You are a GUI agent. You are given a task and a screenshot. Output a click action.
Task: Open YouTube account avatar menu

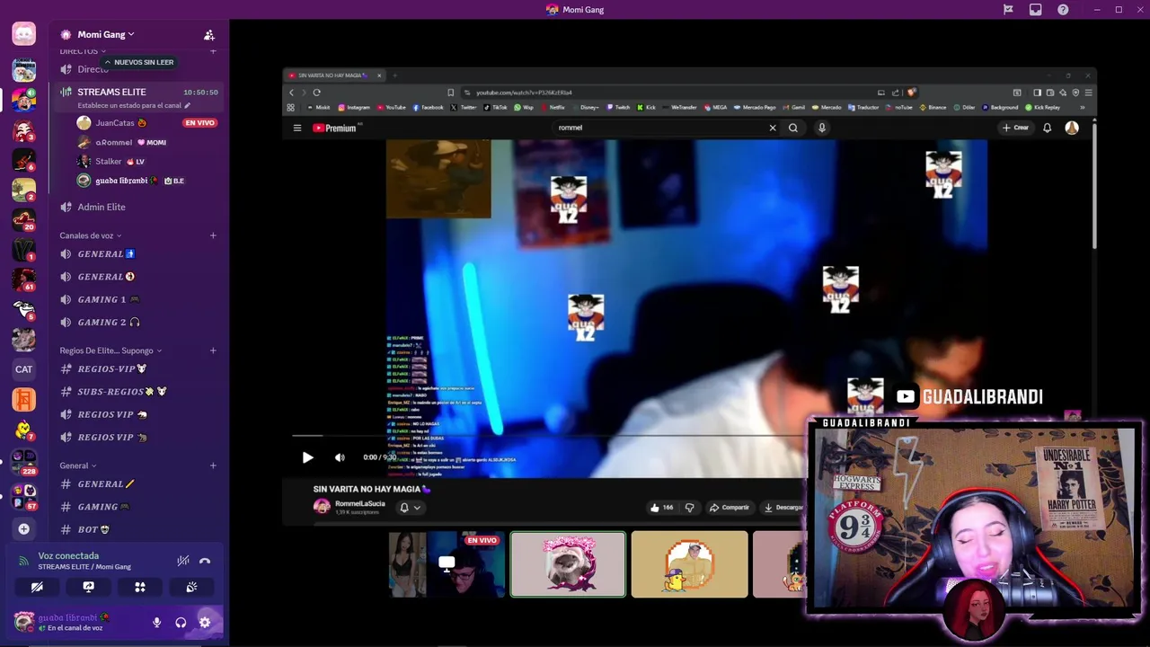[x=1072, y=128]
